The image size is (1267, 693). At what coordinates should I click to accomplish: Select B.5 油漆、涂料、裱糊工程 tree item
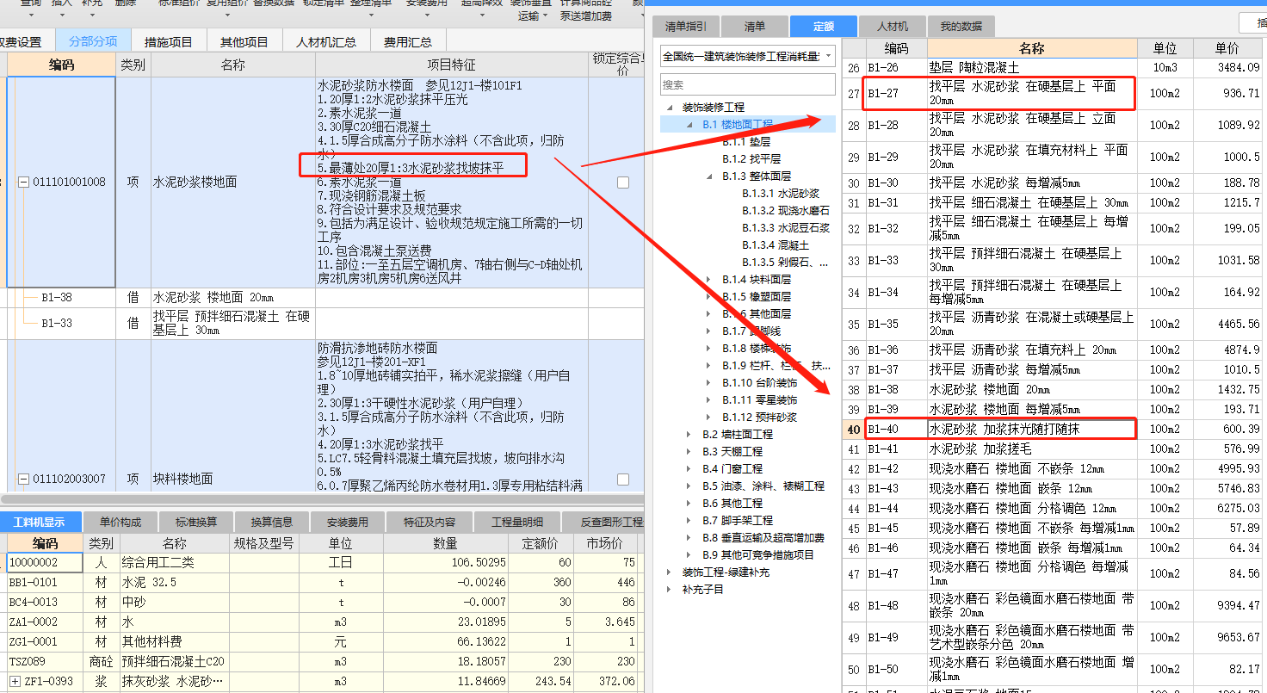pos(763,486)
